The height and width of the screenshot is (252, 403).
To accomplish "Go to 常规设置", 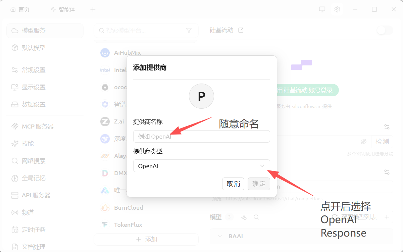I will 45,70.
